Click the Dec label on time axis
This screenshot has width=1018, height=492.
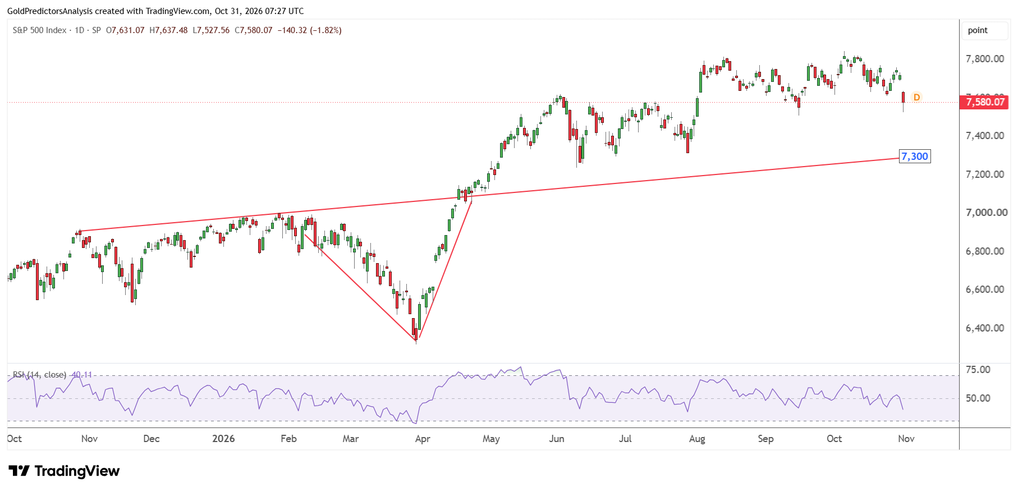tap(152, 439)
